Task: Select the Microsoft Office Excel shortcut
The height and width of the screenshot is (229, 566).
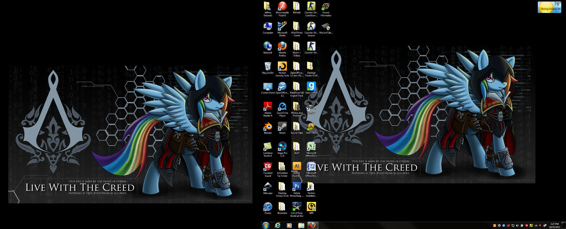Action: pos(311,150)
